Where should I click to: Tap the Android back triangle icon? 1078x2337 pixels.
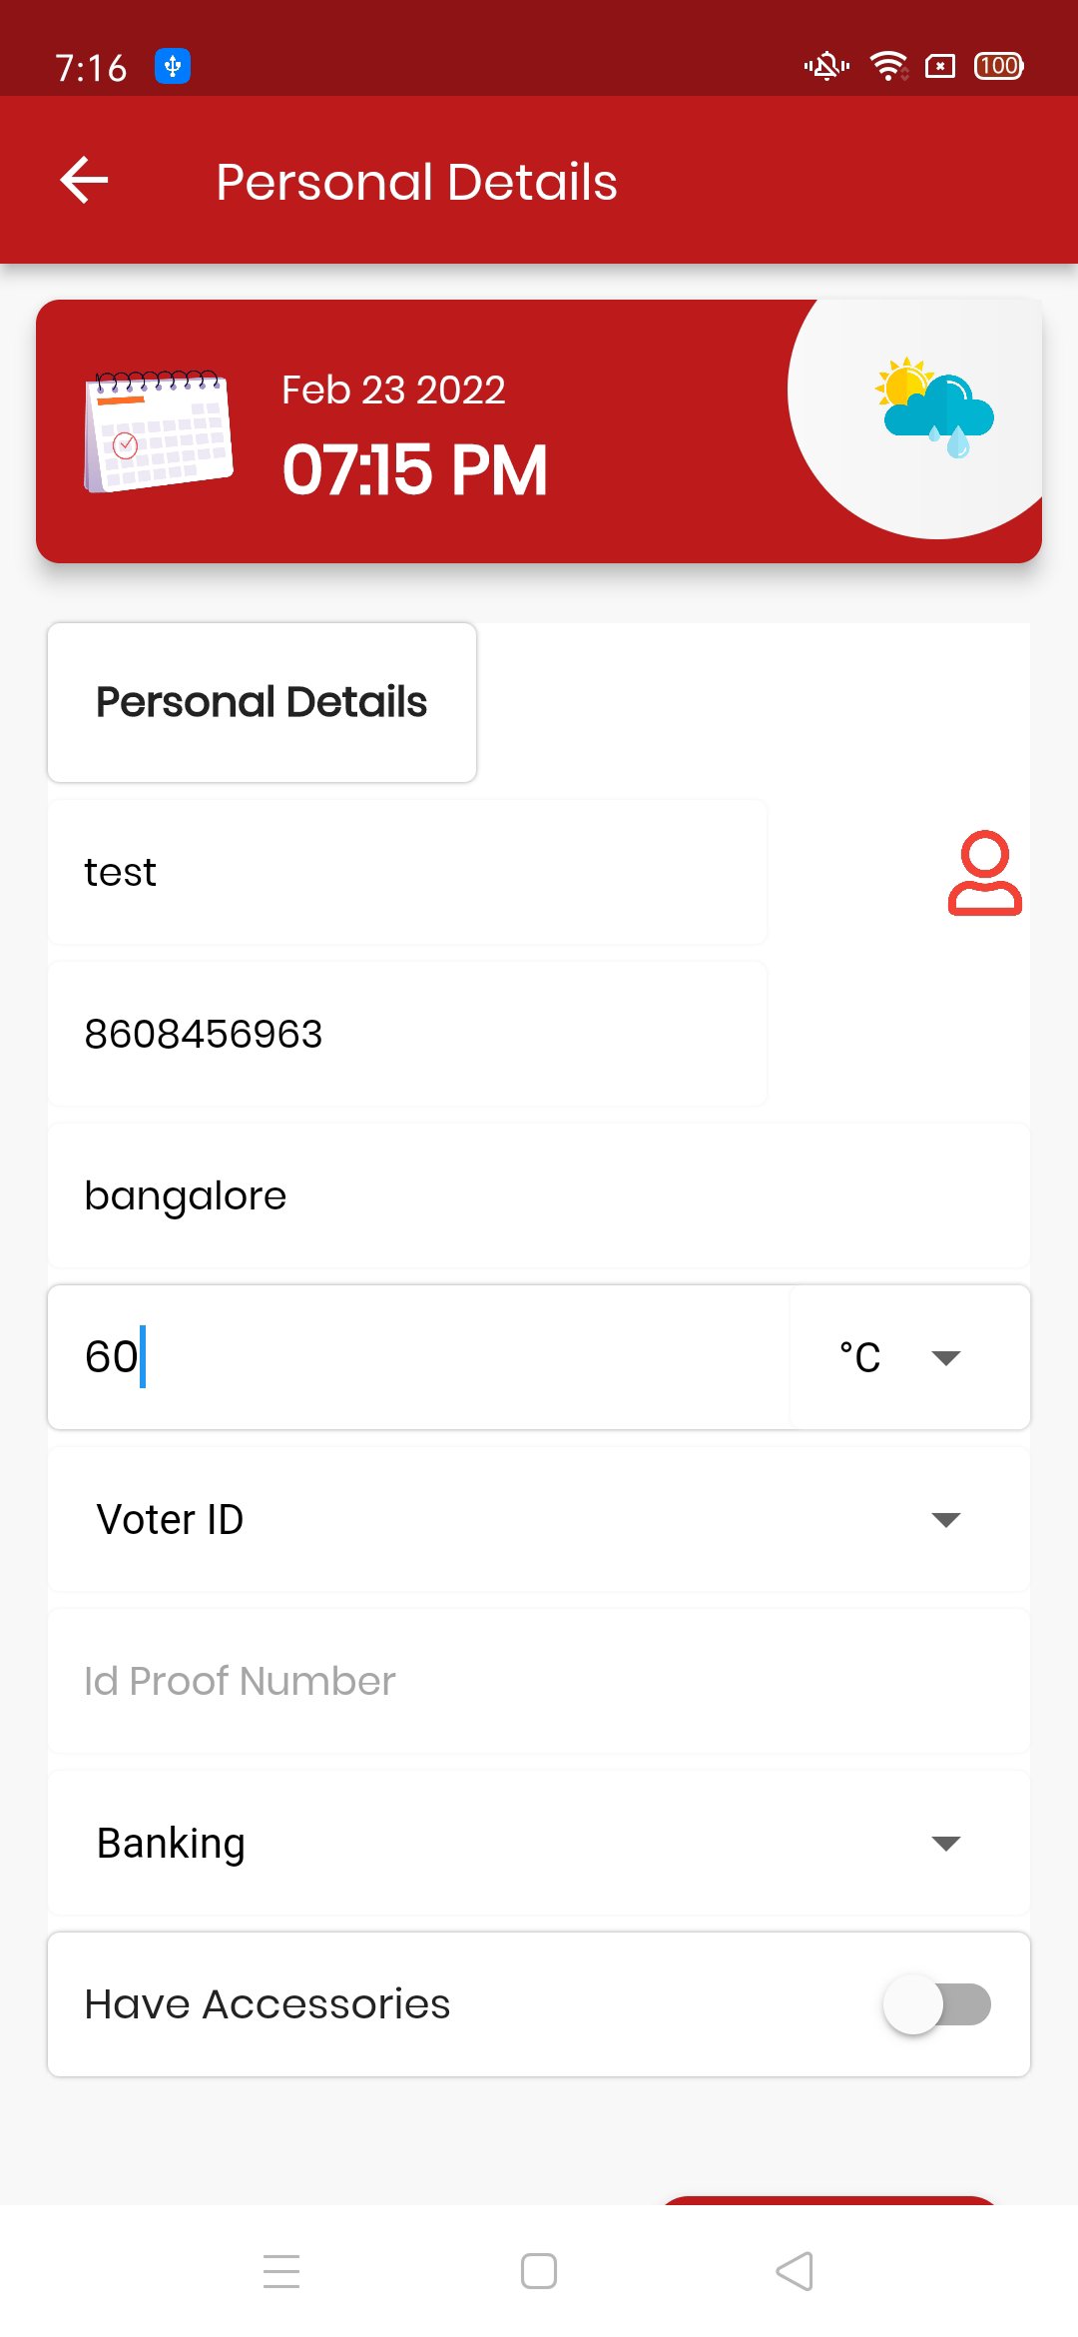pyautogui.click(x=795, y=2271)
